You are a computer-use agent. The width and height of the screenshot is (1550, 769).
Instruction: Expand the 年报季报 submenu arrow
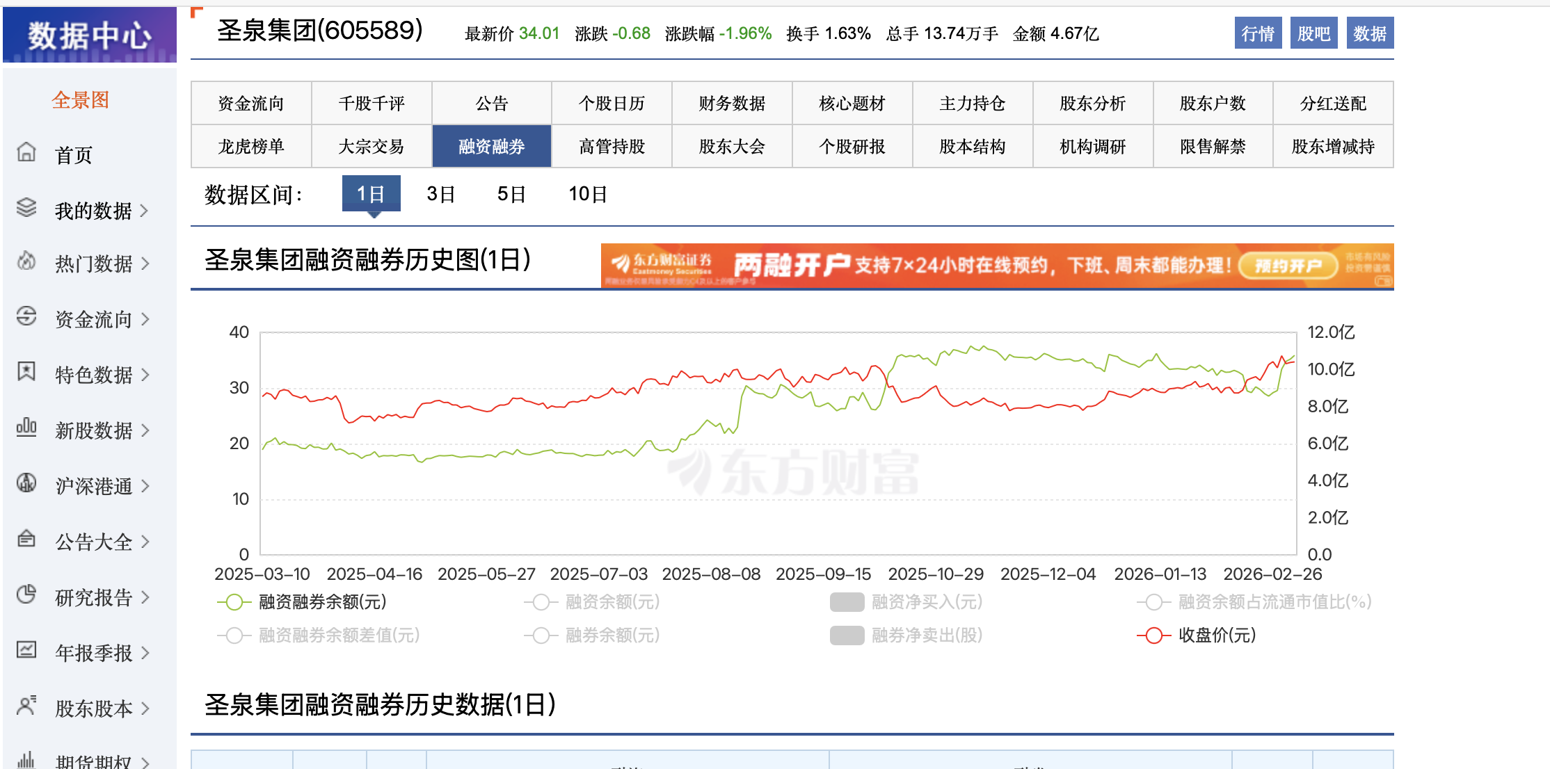[145, 653]
